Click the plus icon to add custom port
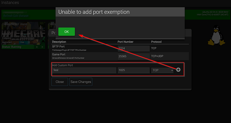Screen dimensions: 231x123 [x=178, y=70]
